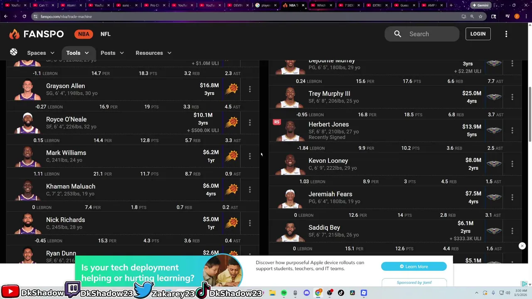Expand the Tools dropdown
The height and width of the screenshot is (299, 532).
click(78, 53)
